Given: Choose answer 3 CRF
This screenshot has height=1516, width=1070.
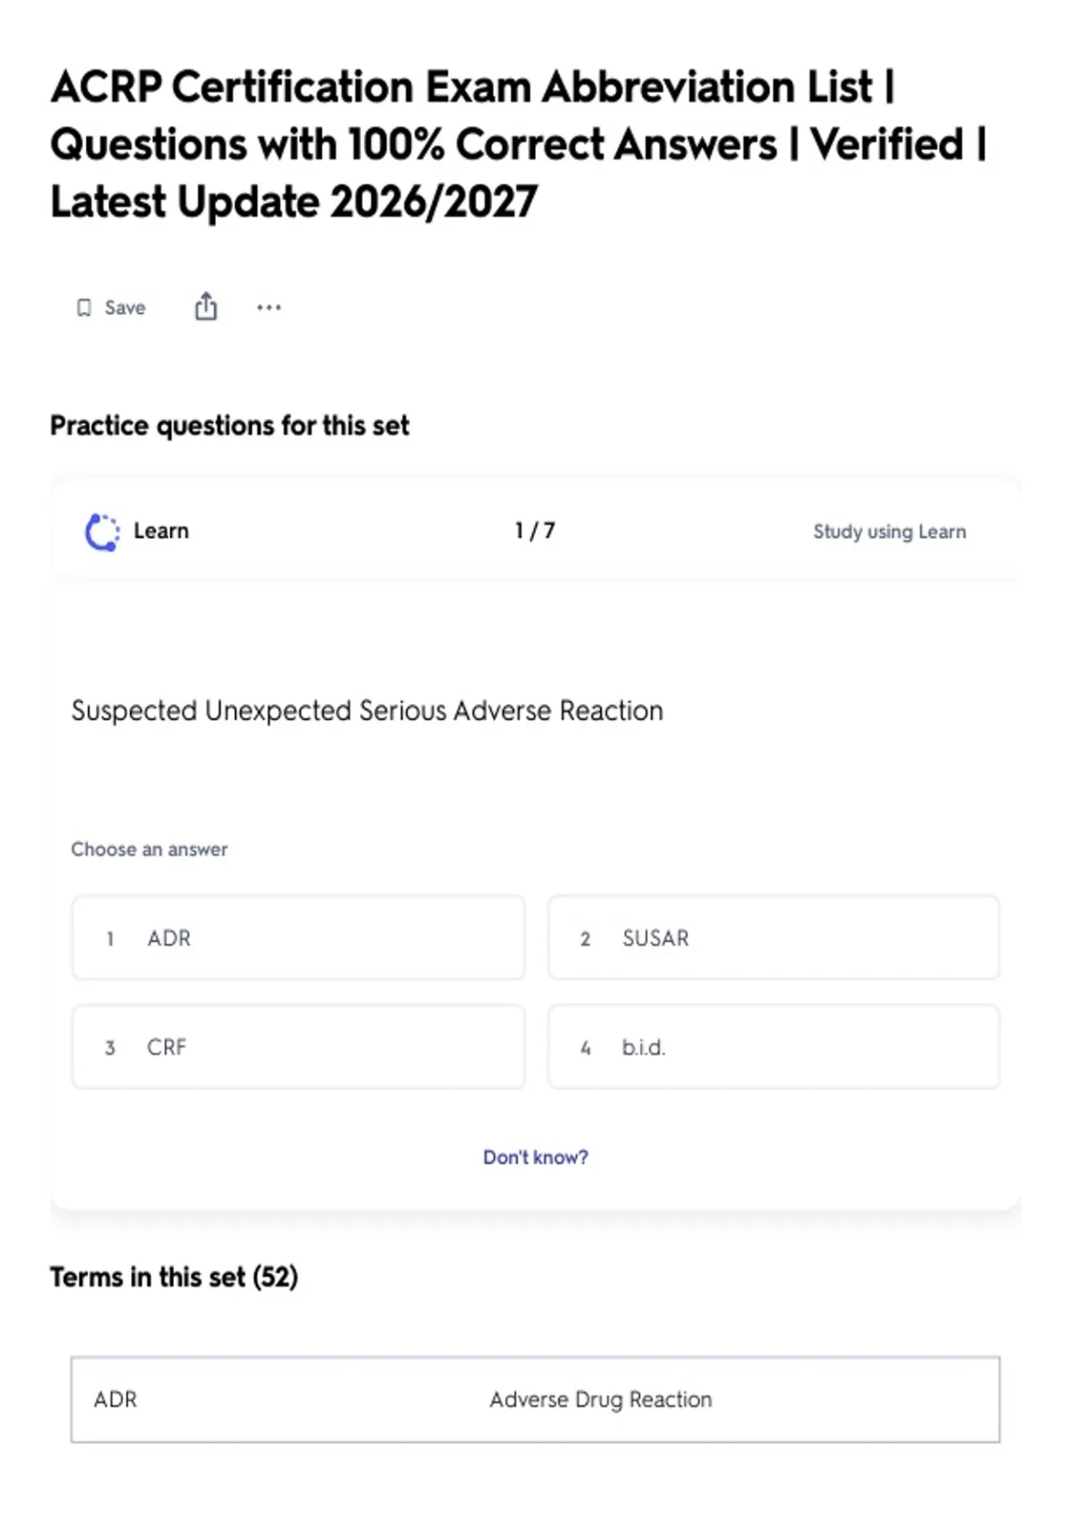Looking at the screenshot, I should click(298, 1047).
